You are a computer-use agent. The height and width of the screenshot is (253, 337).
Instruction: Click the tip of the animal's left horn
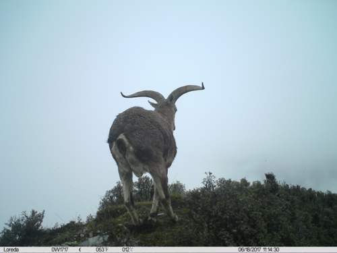click(123, 94)
